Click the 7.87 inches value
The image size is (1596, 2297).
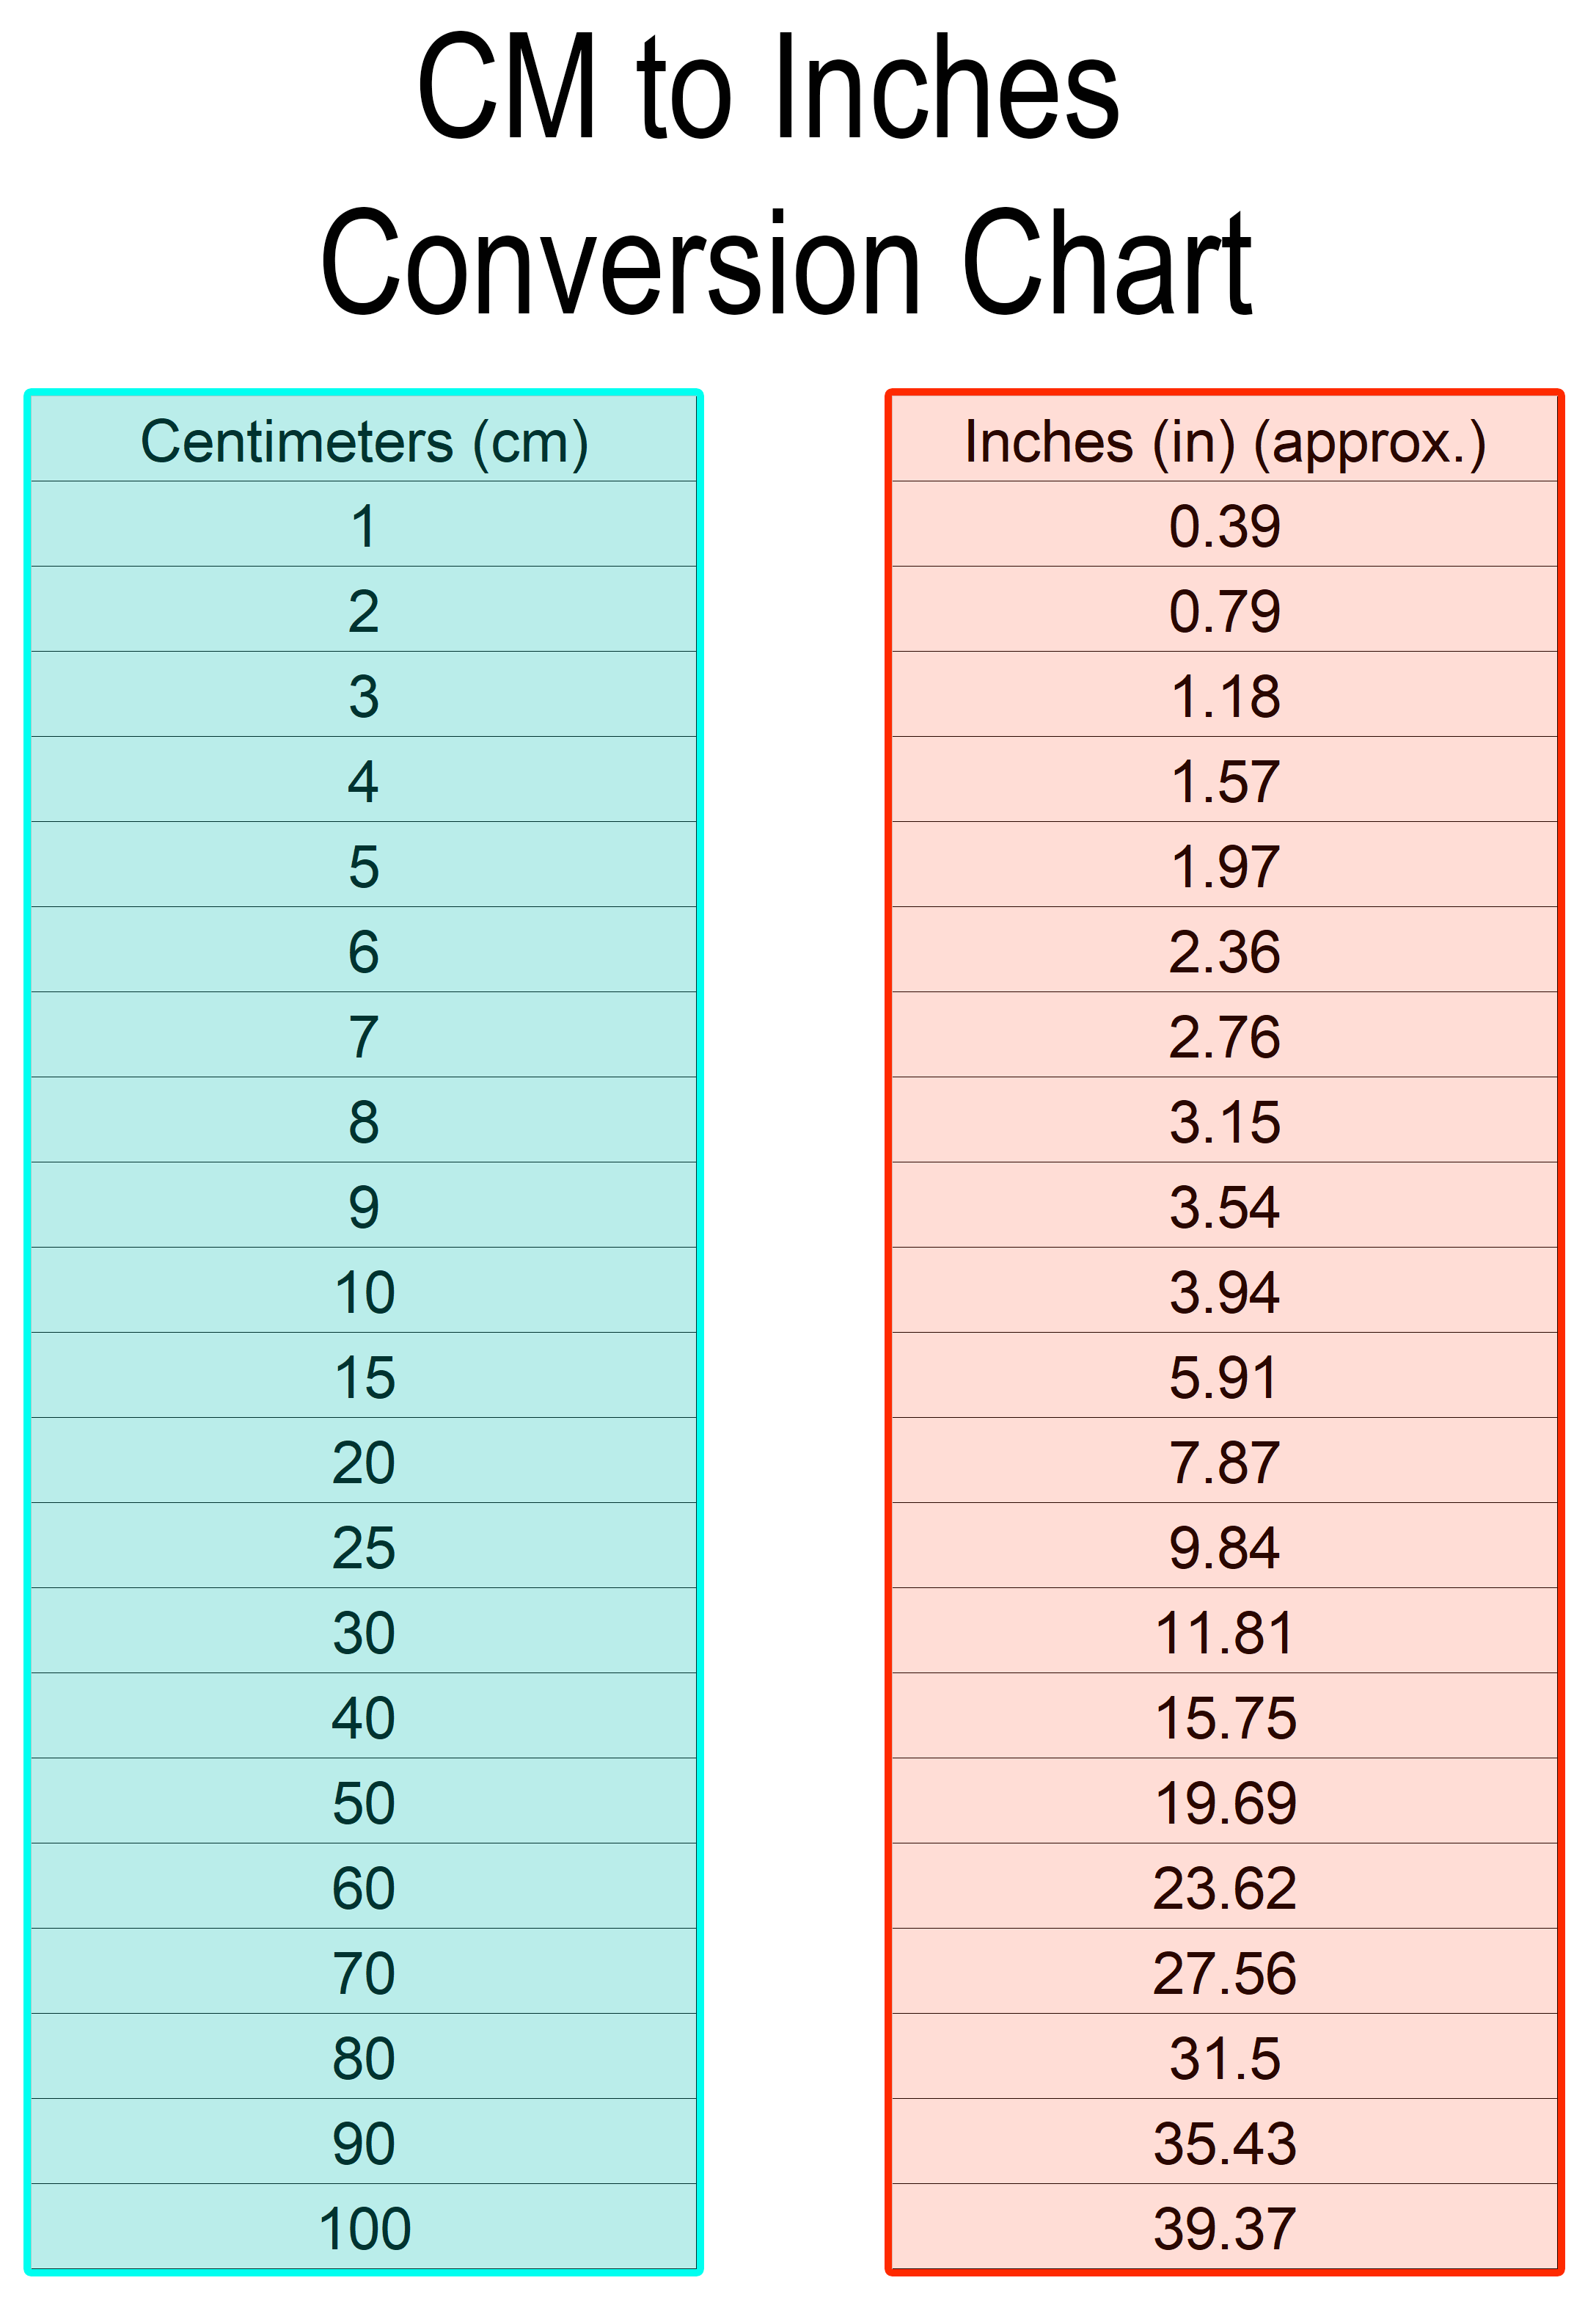coord(1224,1463)
